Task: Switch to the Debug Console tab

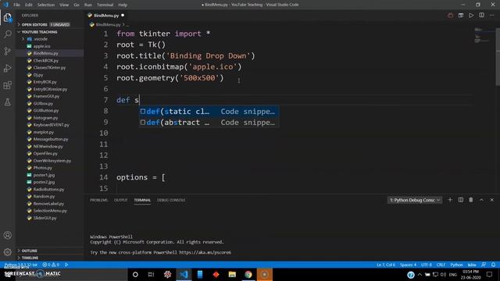Action: pos(171,200)
